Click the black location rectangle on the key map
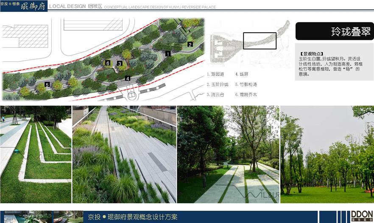Image resolution: width=374 pixels, height=223 pixels. click(260, 41)
